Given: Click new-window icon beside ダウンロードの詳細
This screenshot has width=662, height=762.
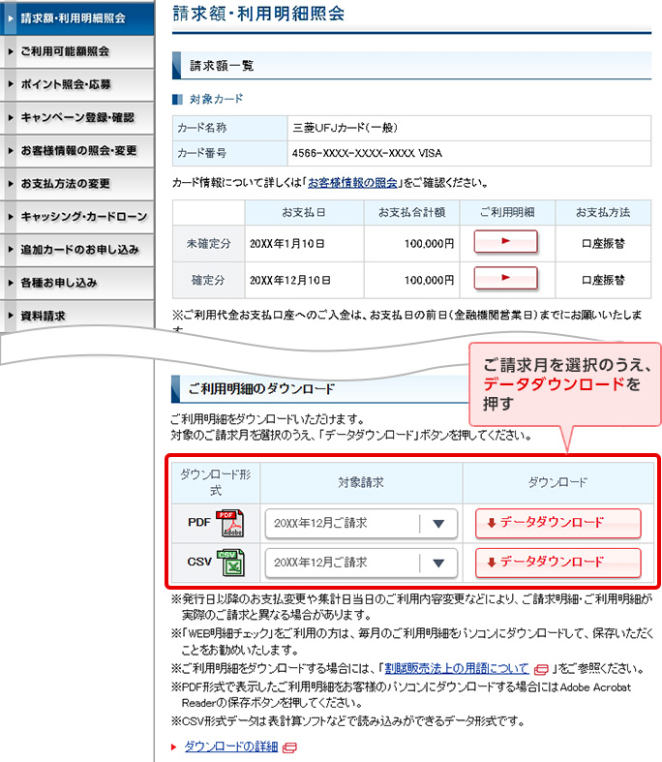Looking at the screenshot, I should (289, 747).
